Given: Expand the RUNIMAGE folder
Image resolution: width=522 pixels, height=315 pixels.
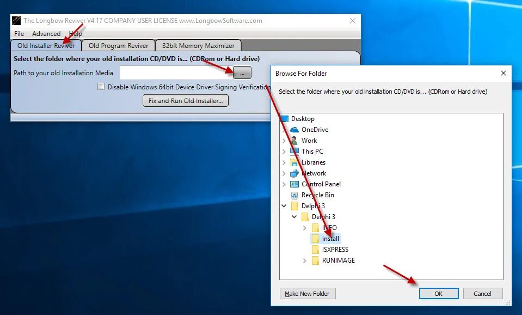Looking at the screenshot, I should [x=304, y=261].
